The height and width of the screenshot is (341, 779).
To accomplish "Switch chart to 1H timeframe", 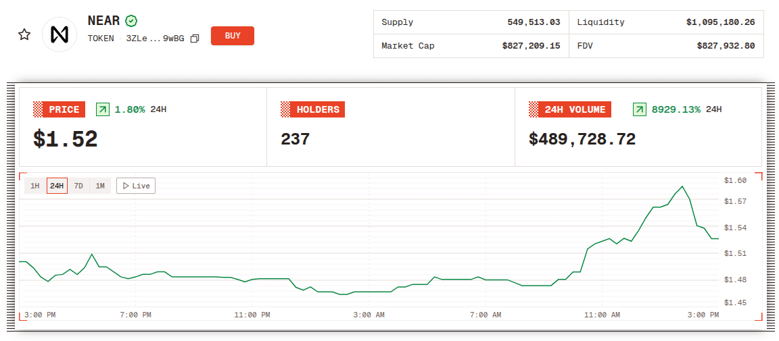I will (x=35, y=186).
